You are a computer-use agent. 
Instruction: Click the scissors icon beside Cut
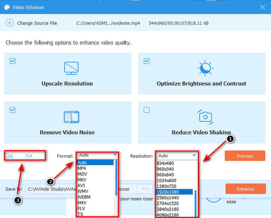[10, 156]
